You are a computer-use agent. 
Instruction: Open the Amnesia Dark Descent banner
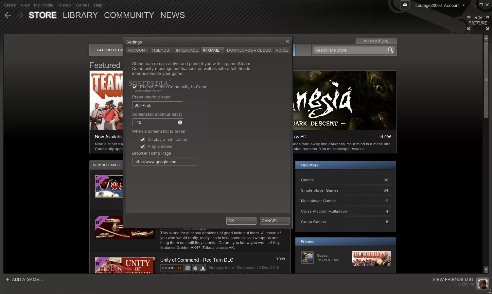tap(344, 100)
